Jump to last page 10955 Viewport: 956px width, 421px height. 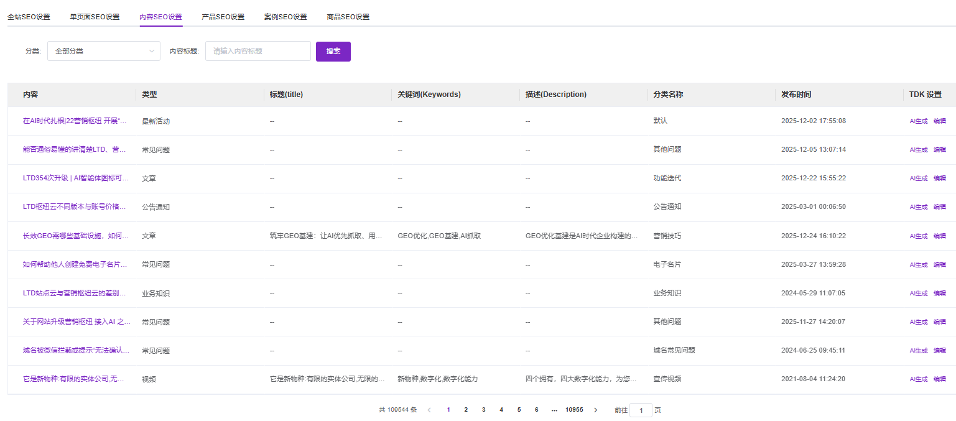[x=573, y=410]
